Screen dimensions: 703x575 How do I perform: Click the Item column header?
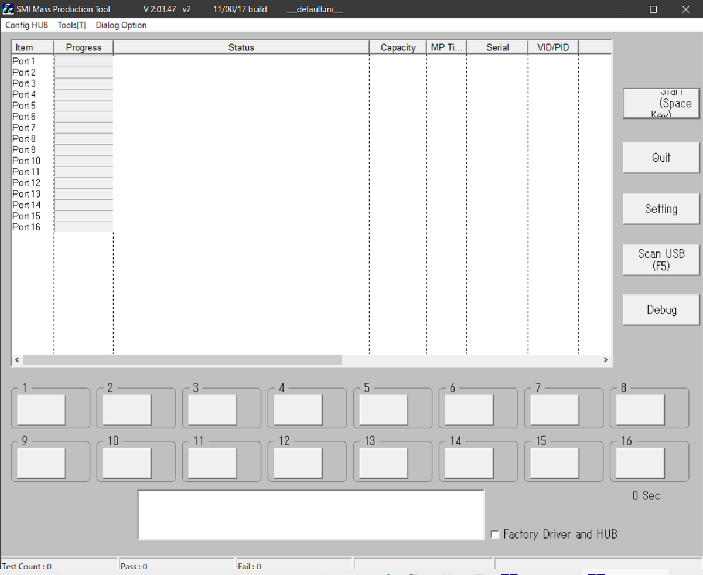[33, 47]
